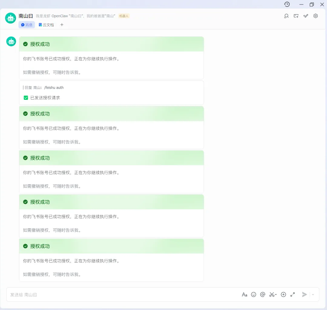Click the plus circle attachment icon
Image resolution: width=327 pixels, height=310 pixels.
coord(283,295)
